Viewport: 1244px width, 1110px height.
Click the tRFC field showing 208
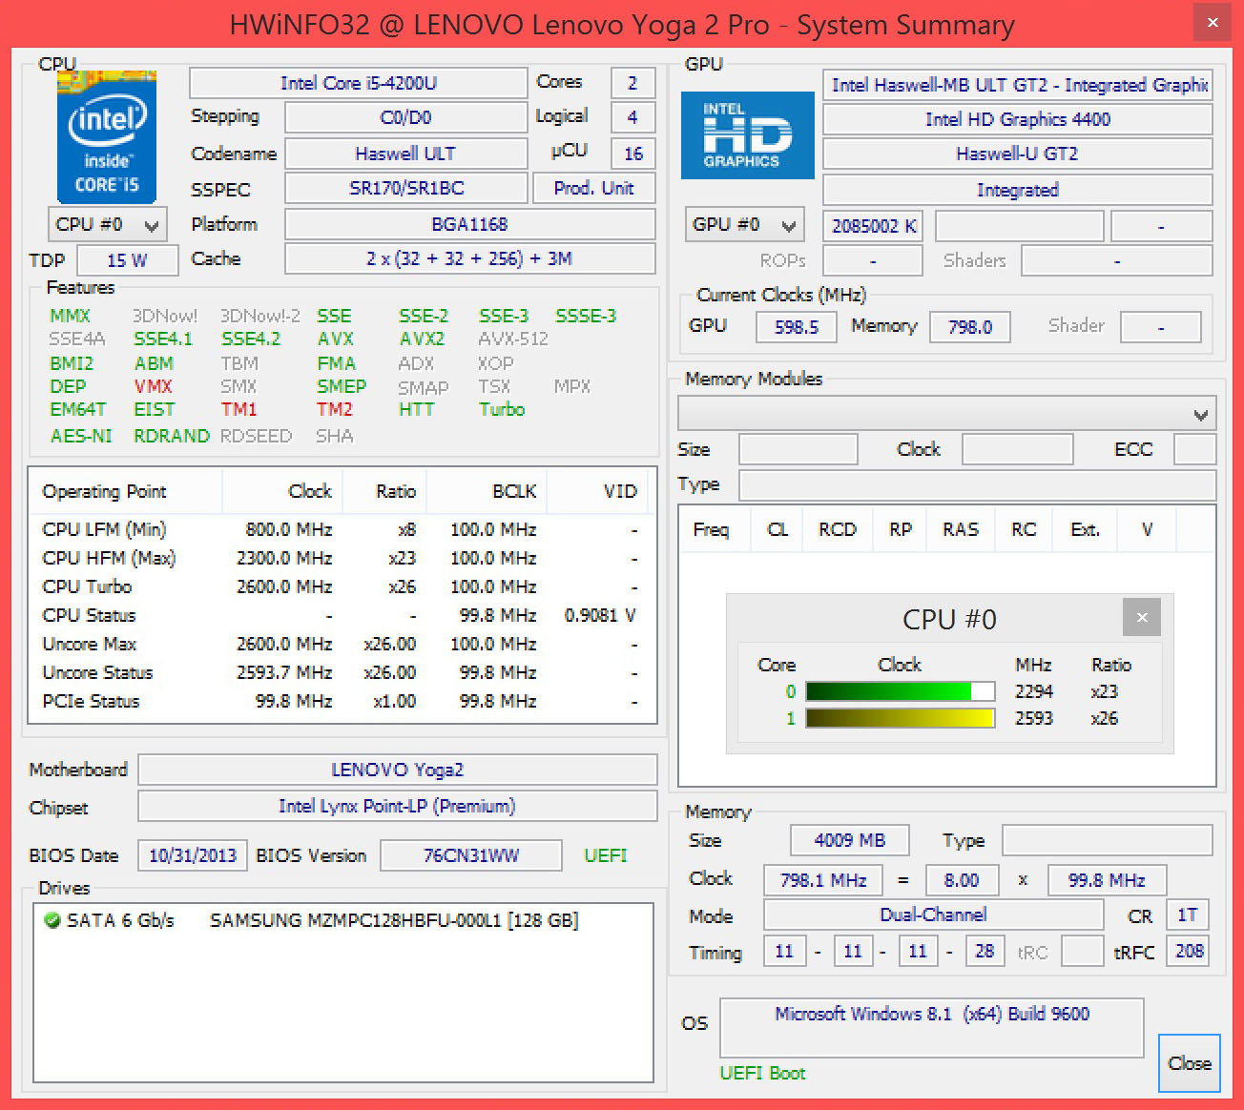[x=1188, y=951]
